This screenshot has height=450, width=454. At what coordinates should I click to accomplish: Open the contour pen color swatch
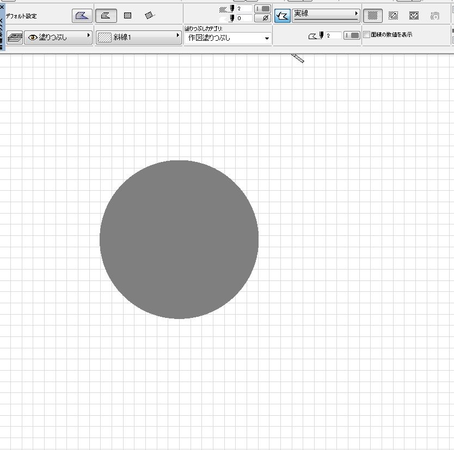[352, 35]
